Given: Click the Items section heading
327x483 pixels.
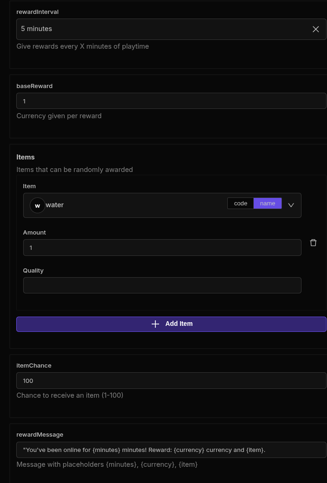Looking at the screenshot, I should coord(26,157).
